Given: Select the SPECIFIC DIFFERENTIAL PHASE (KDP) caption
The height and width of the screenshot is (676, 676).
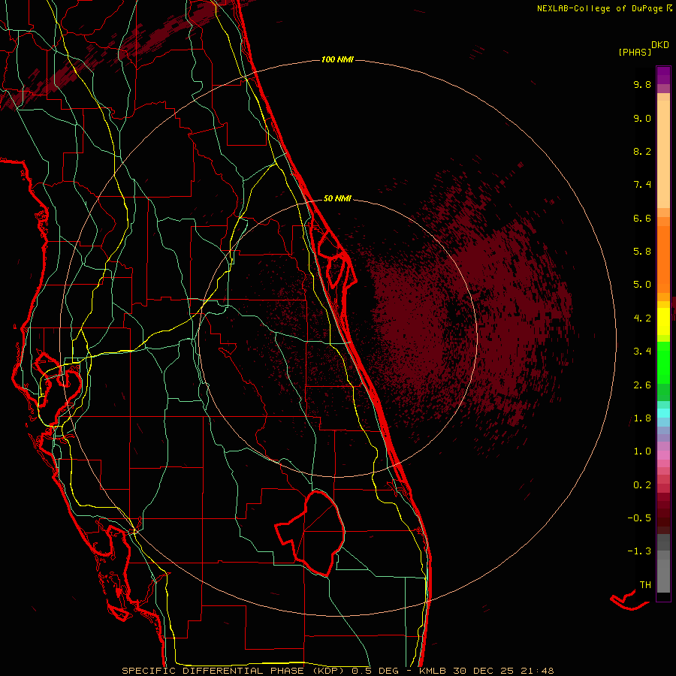Looking at the screenshot, I should click(233, 671).
